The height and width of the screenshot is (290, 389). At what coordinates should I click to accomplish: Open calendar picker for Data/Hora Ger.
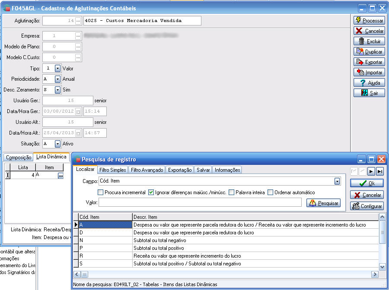(x=78, y=111)
